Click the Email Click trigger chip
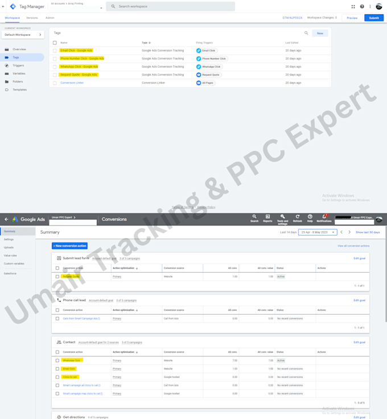 tap(207, 51)
